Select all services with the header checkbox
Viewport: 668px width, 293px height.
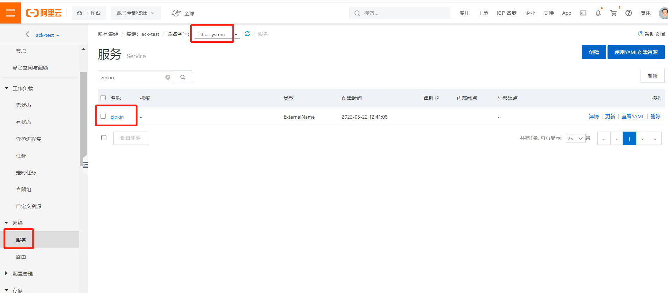103,98
